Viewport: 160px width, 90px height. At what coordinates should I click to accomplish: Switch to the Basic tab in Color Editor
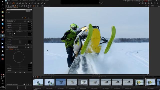[7, 49]
